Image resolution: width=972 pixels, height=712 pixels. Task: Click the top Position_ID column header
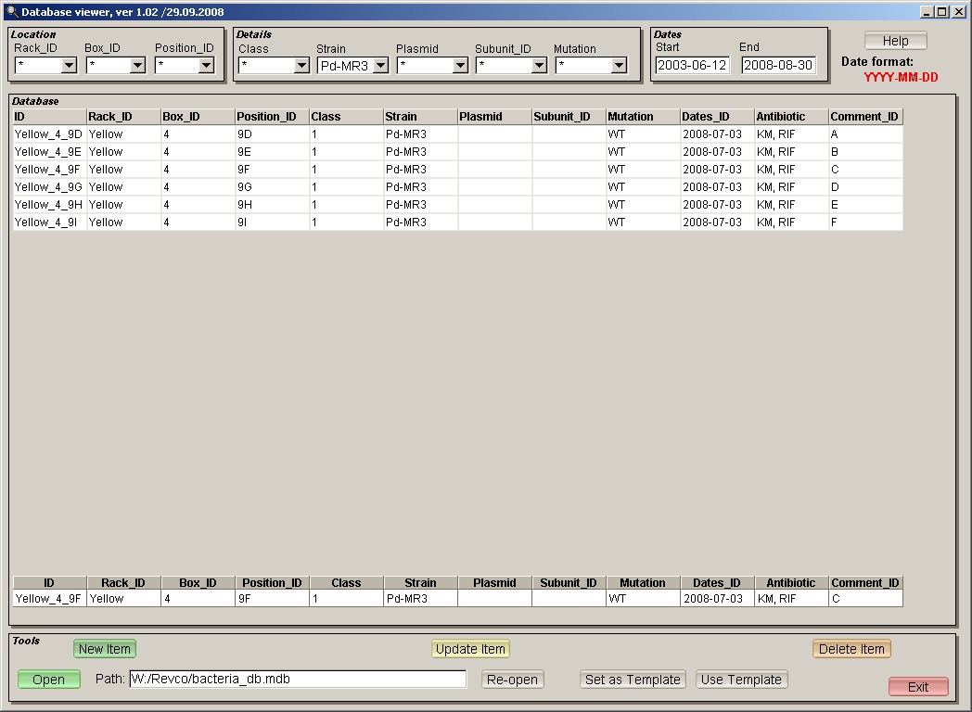point(272,117)
